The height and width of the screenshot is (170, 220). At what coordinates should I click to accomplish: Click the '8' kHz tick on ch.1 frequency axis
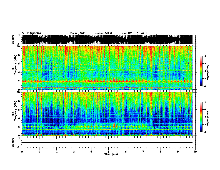(x=19, y=55)
